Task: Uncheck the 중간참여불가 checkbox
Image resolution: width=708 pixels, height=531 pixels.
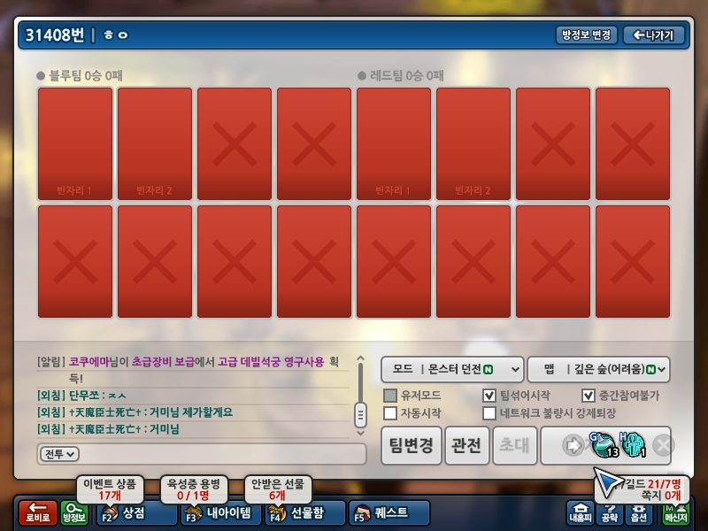Action: tap(588, 396)
